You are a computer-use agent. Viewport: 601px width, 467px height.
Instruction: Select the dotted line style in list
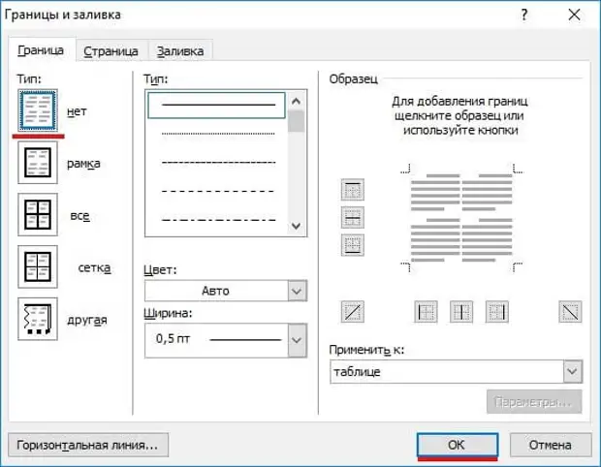[x=216, y=134]
